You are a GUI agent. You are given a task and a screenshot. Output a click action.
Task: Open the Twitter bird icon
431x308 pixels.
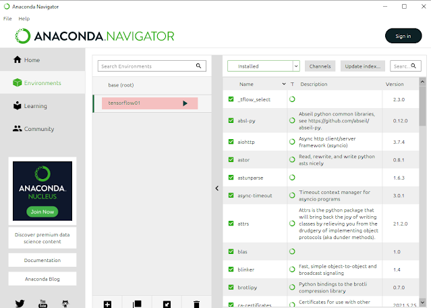[x=20, y=303]
